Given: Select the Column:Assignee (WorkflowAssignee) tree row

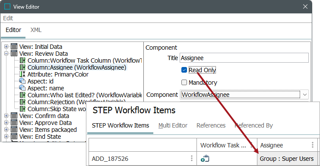Looking at the screenshot, I should click(x=77, y=67).
